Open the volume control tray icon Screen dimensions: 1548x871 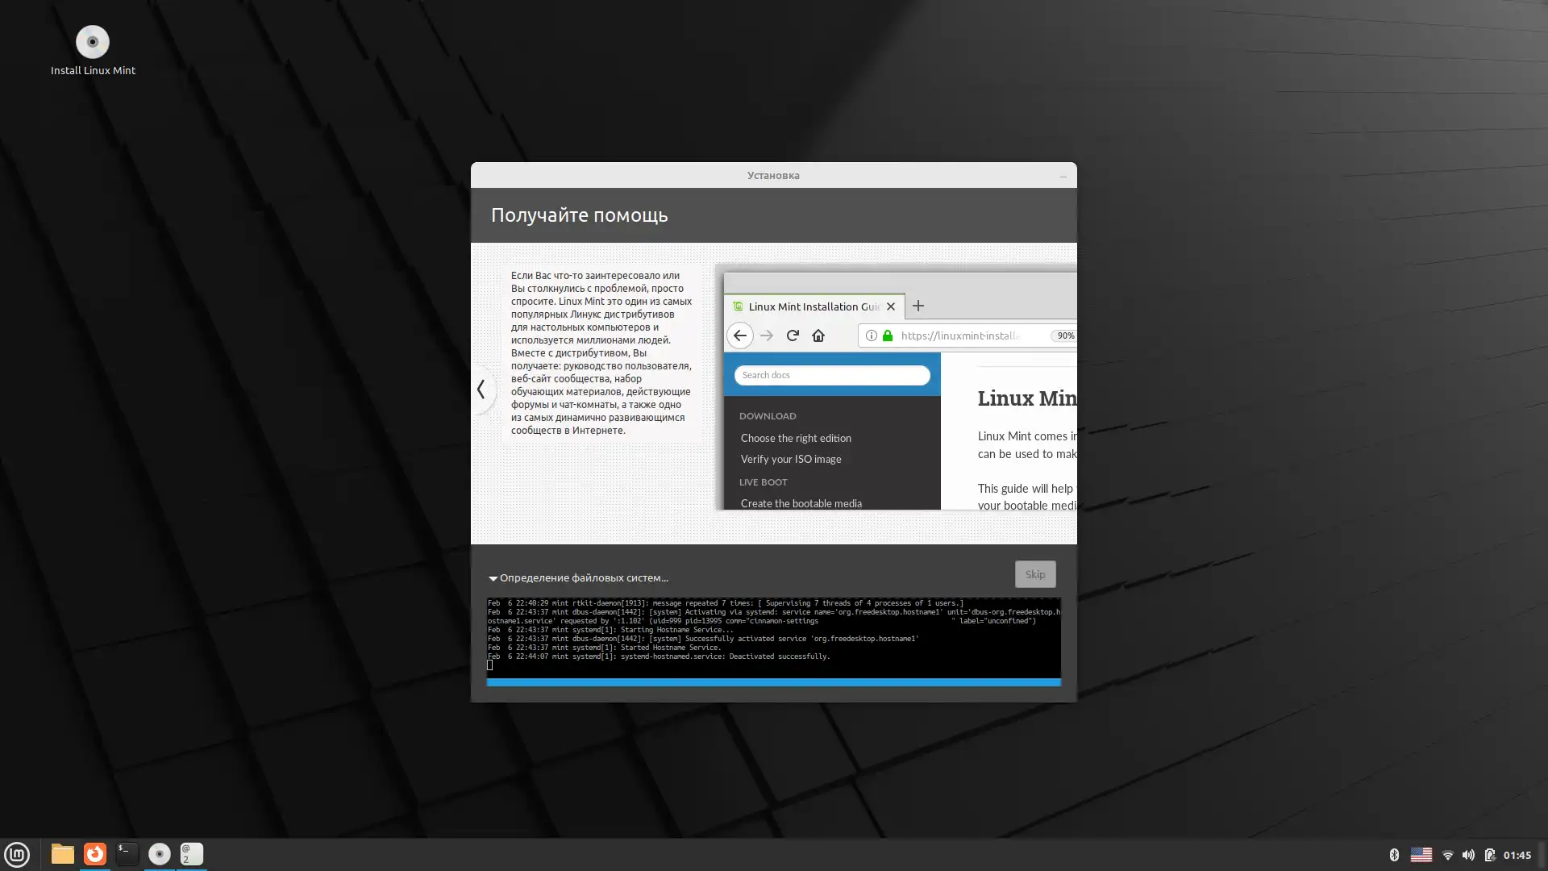1468,855
